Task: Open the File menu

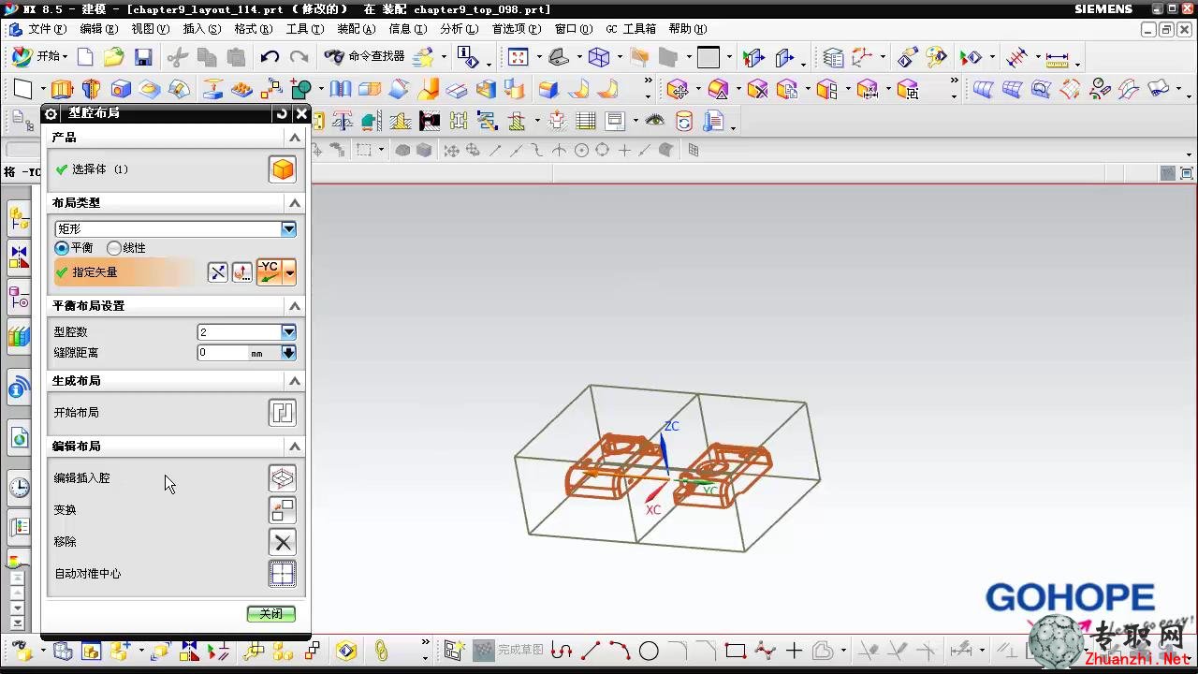Action: point(47,29)
